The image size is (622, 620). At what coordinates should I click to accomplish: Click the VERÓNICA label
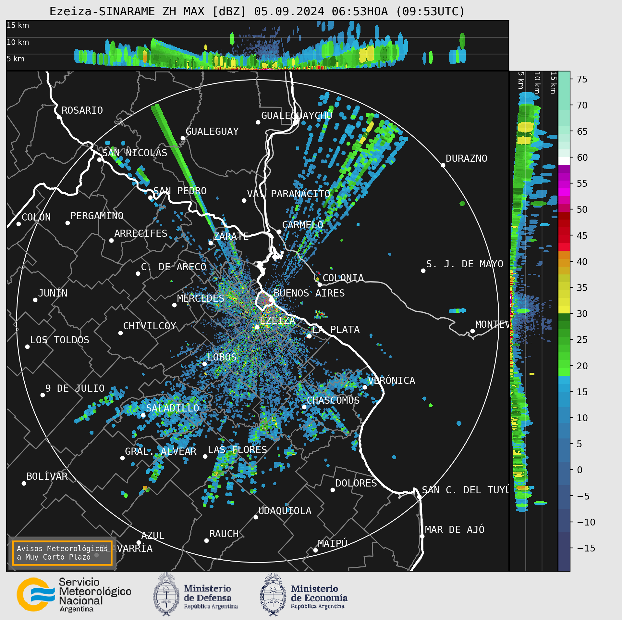point(392,380)
